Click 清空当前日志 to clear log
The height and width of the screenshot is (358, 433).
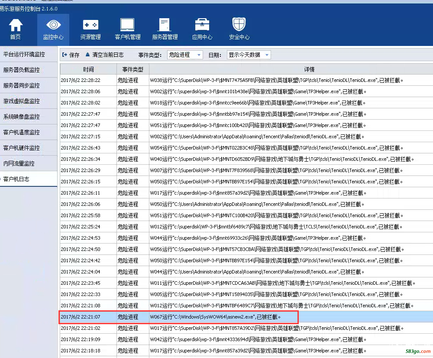(x=105, y=55)
